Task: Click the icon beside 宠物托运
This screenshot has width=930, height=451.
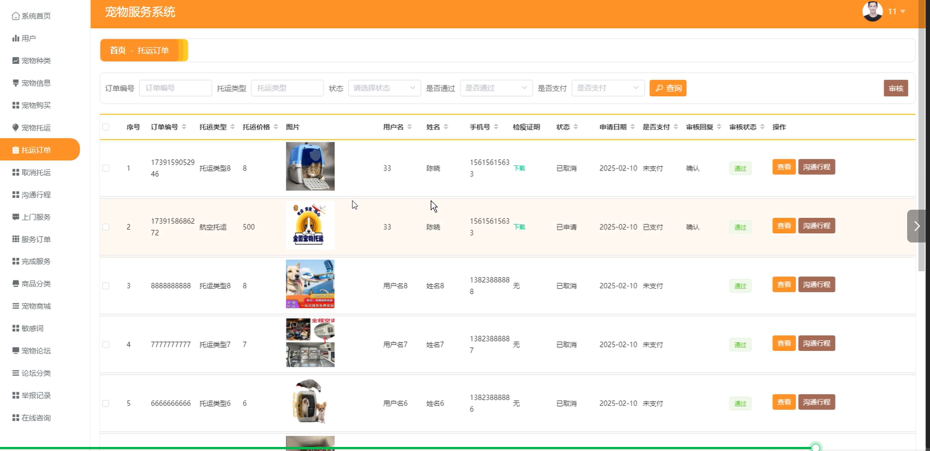Action: (16, 128)
